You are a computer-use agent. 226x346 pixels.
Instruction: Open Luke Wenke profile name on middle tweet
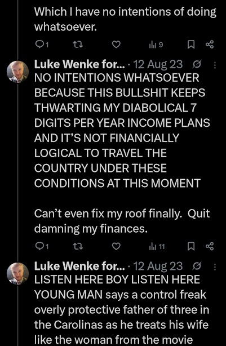pos(79,64)
